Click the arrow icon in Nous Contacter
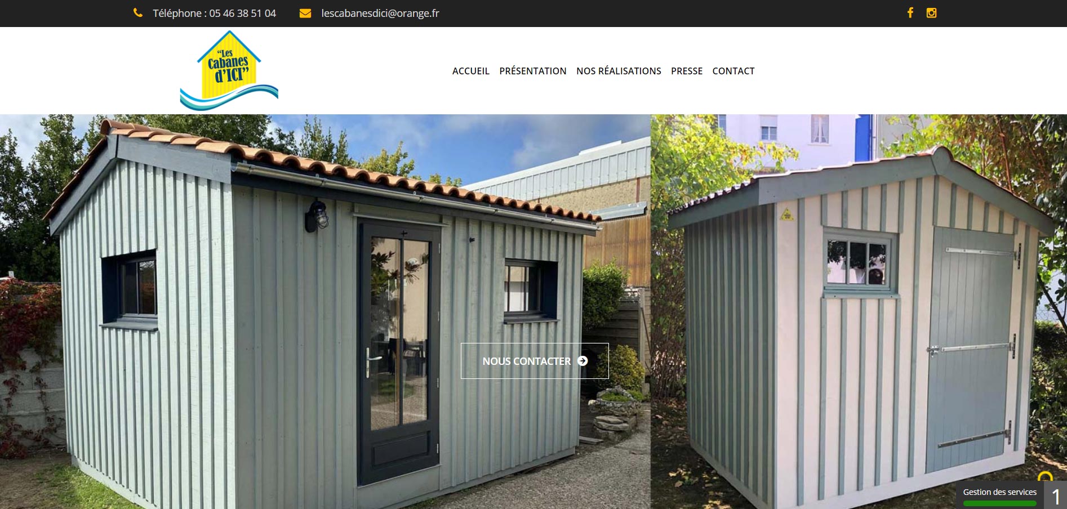 (x=583, y=361)
